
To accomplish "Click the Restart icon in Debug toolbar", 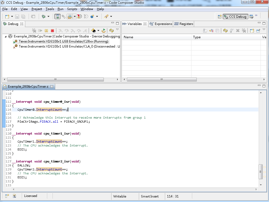I will click(104, 31).
